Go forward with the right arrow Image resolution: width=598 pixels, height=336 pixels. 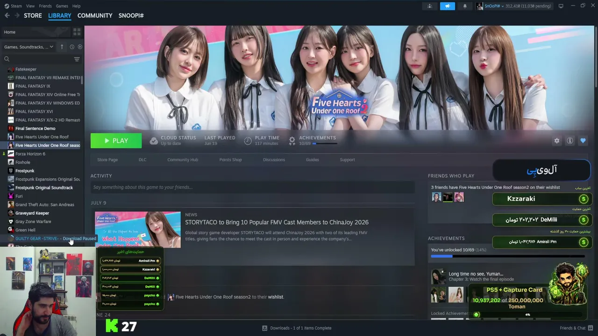(18, 15)
